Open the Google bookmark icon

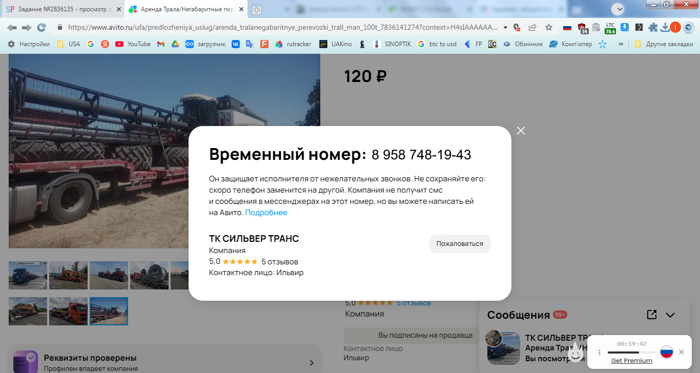(91, 44)
